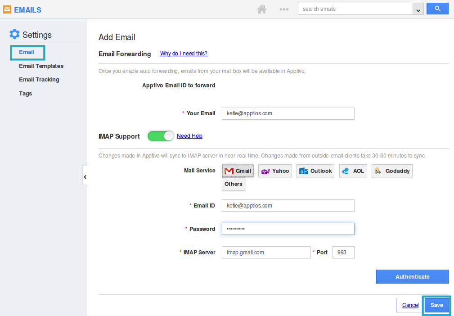Viewport: 454px width, 316px height.
Task: Select the Others mail service option
Action: (x=233, y=184)
